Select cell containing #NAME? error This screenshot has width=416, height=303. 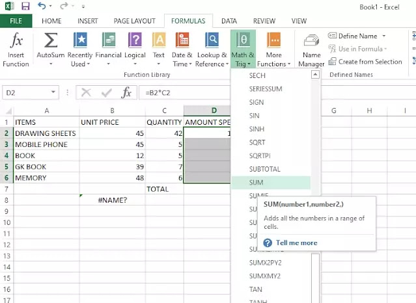(112, 200)
